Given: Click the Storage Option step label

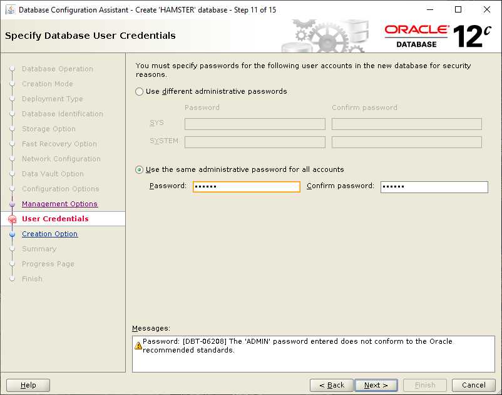Looking at the screenshot, I should point(49,129).
